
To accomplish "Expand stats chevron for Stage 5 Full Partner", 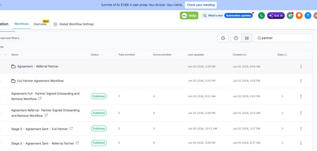I will (x=282, y=129).
